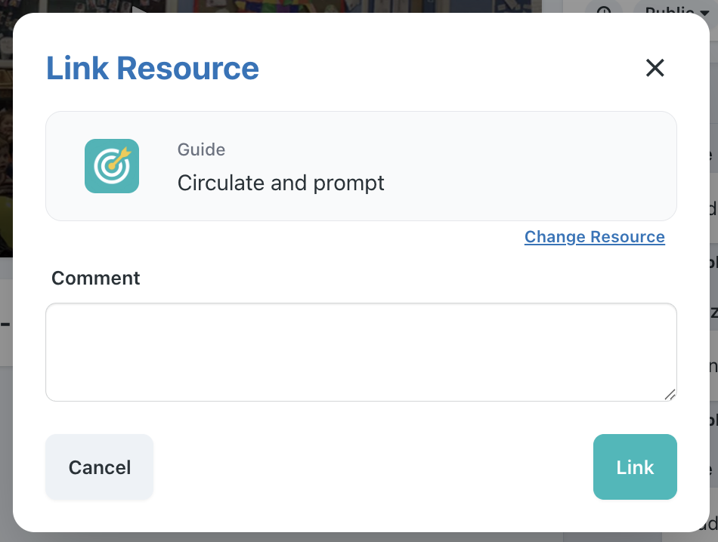Click the 'Guide' resource type label
The width and height of the screenshot is (718, 542).
[201, 149]
